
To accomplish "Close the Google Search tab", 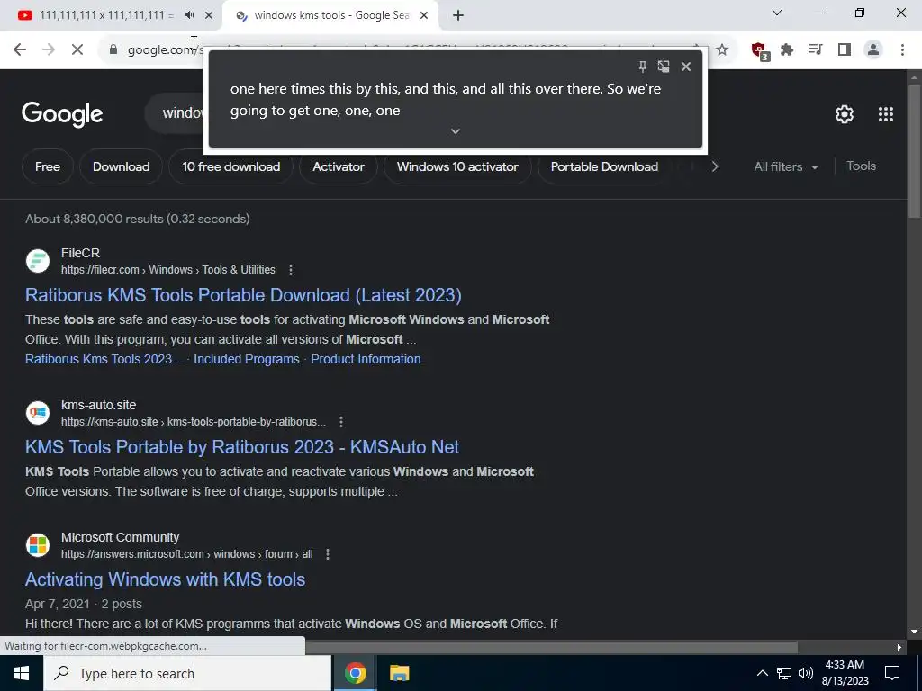I will 424,15.
